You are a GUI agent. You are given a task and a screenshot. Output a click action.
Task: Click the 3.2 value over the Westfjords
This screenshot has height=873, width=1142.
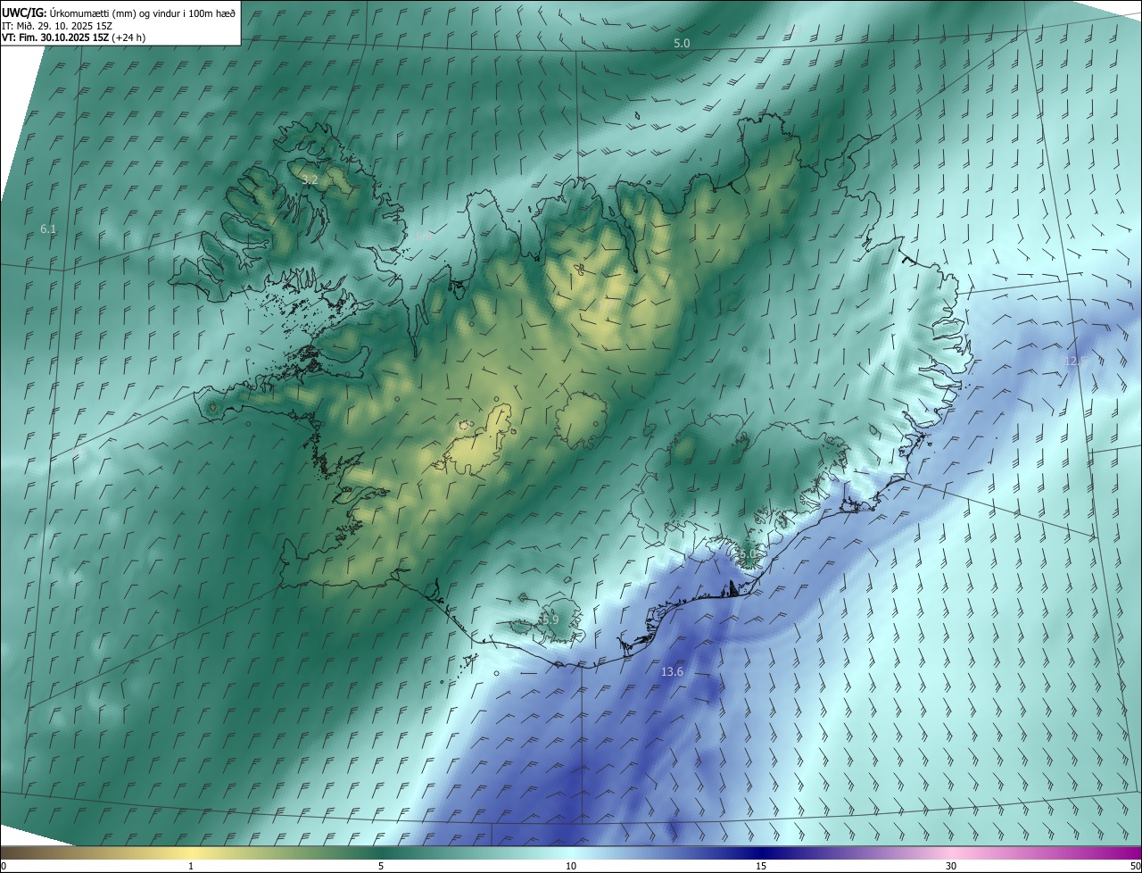pos(310,180)
